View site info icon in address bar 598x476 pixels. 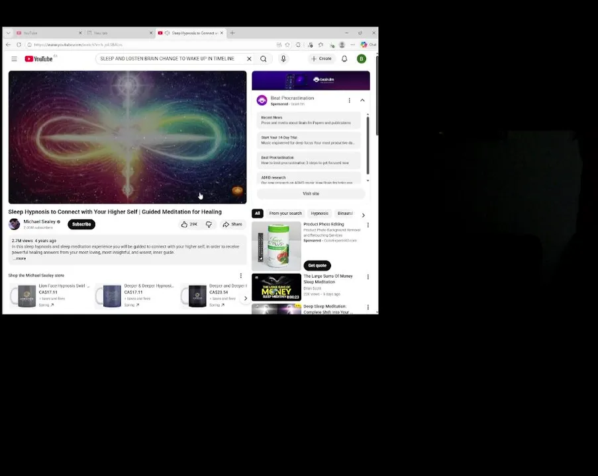(x=29, y=44)
